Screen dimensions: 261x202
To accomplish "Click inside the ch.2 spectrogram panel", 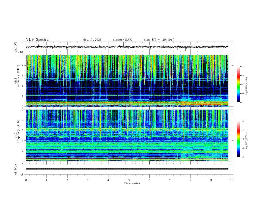I will coord(127,135).
